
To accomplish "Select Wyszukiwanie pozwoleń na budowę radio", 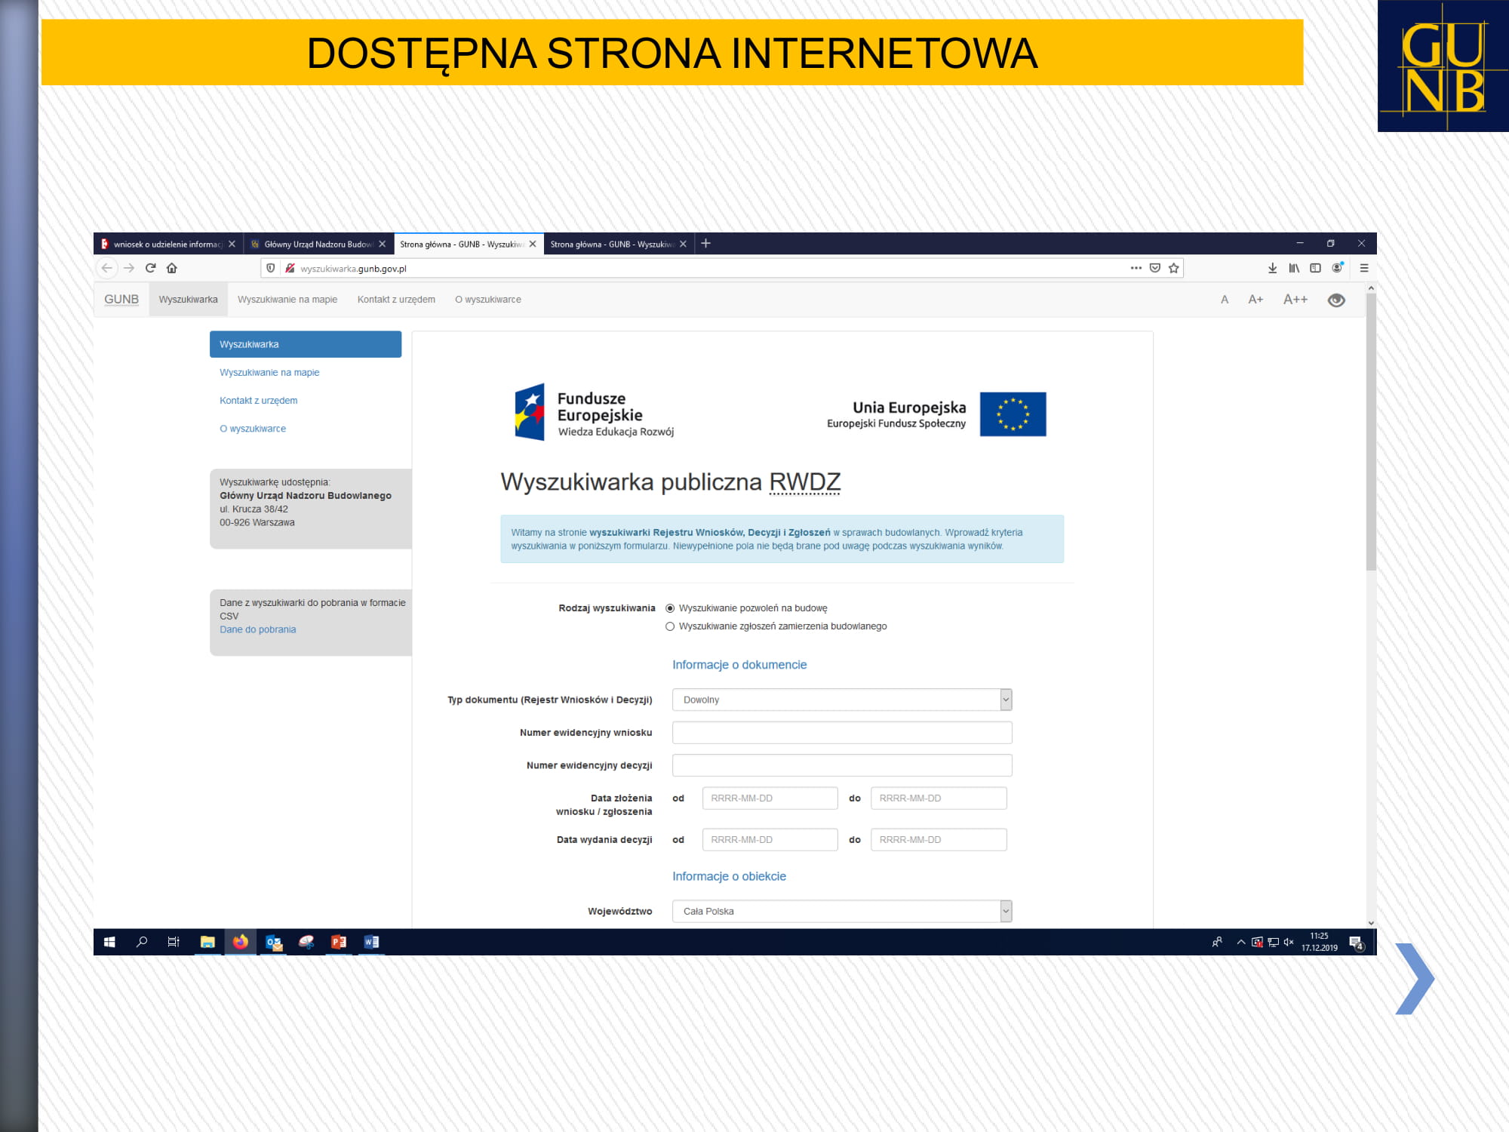I will pos(670,608).
